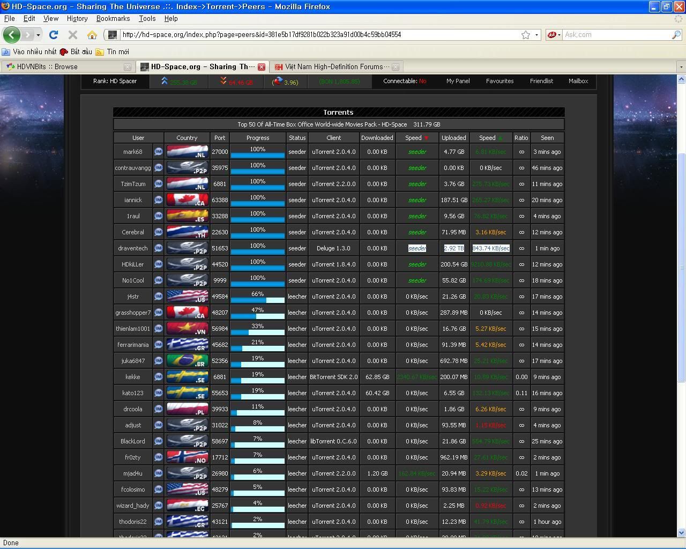The image size is (686, 549).
Task: Click scroll down arrow of page scrollbar
Action: (x=681, y=533)
